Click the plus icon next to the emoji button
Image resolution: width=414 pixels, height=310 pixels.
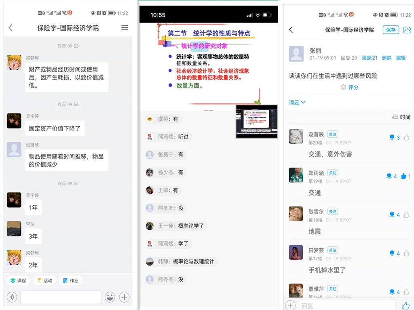click(x=124, y=297)
